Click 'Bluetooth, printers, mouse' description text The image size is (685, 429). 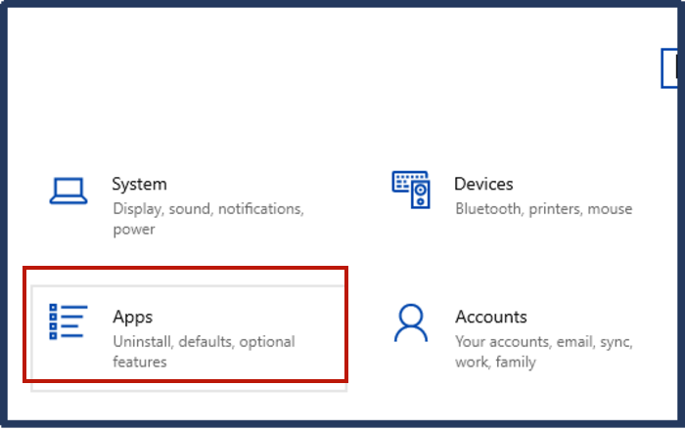(x=543, y=208)
